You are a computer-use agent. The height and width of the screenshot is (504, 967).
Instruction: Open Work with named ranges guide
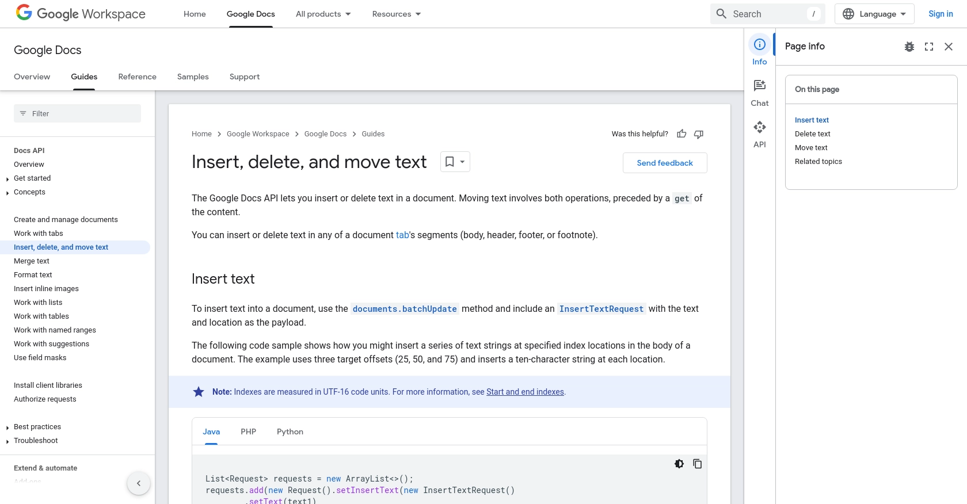[x=55, y=330]
